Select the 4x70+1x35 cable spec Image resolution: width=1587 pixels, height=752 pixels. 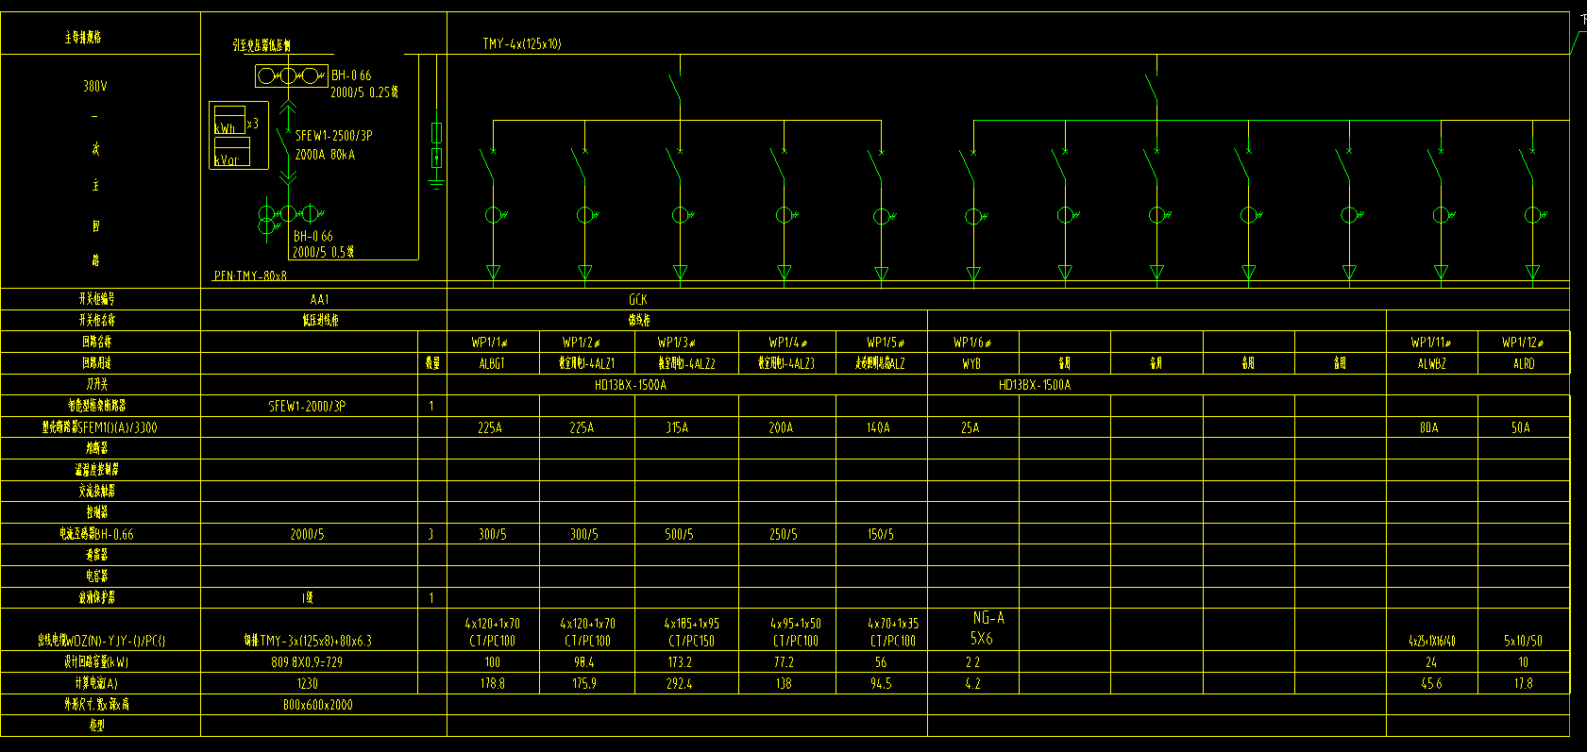[893, 624]
